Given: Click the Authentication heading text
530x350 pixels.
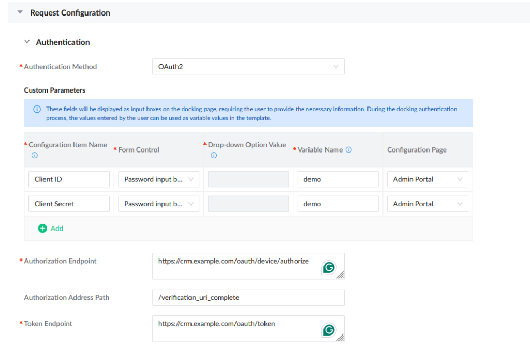Looking at the screenshot, I should click(x=63, y=42).
